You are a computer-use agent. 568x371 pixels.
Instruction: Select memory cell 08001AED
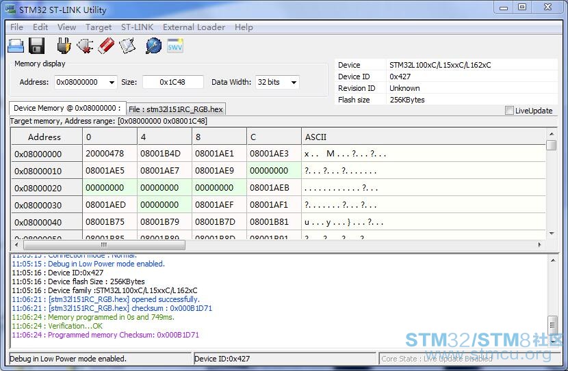(x=109, y=205)
